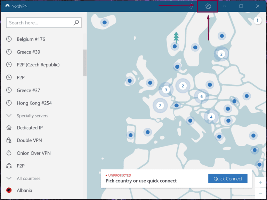
Task: Click the notification bell icon
Action: pyautogui.click(x=192, y=7)
